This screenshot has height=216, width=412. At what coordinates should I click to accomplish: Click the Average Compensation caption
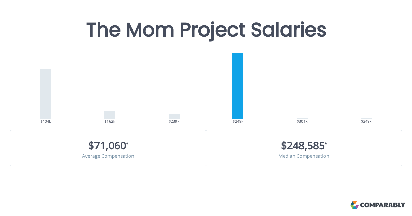(x=108, y=156)
